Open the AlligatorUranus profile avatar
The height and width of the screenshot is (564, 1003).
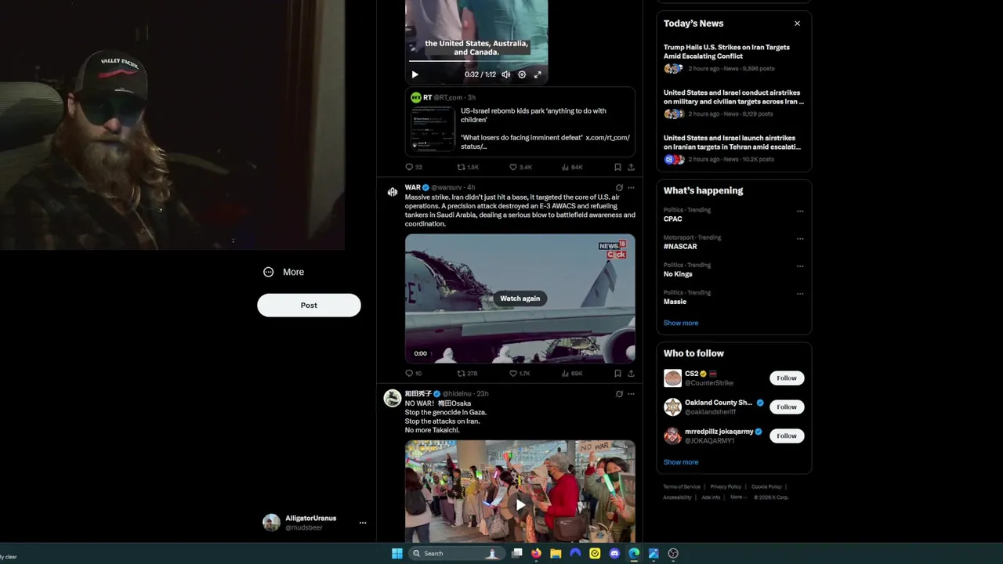point(271,522)
